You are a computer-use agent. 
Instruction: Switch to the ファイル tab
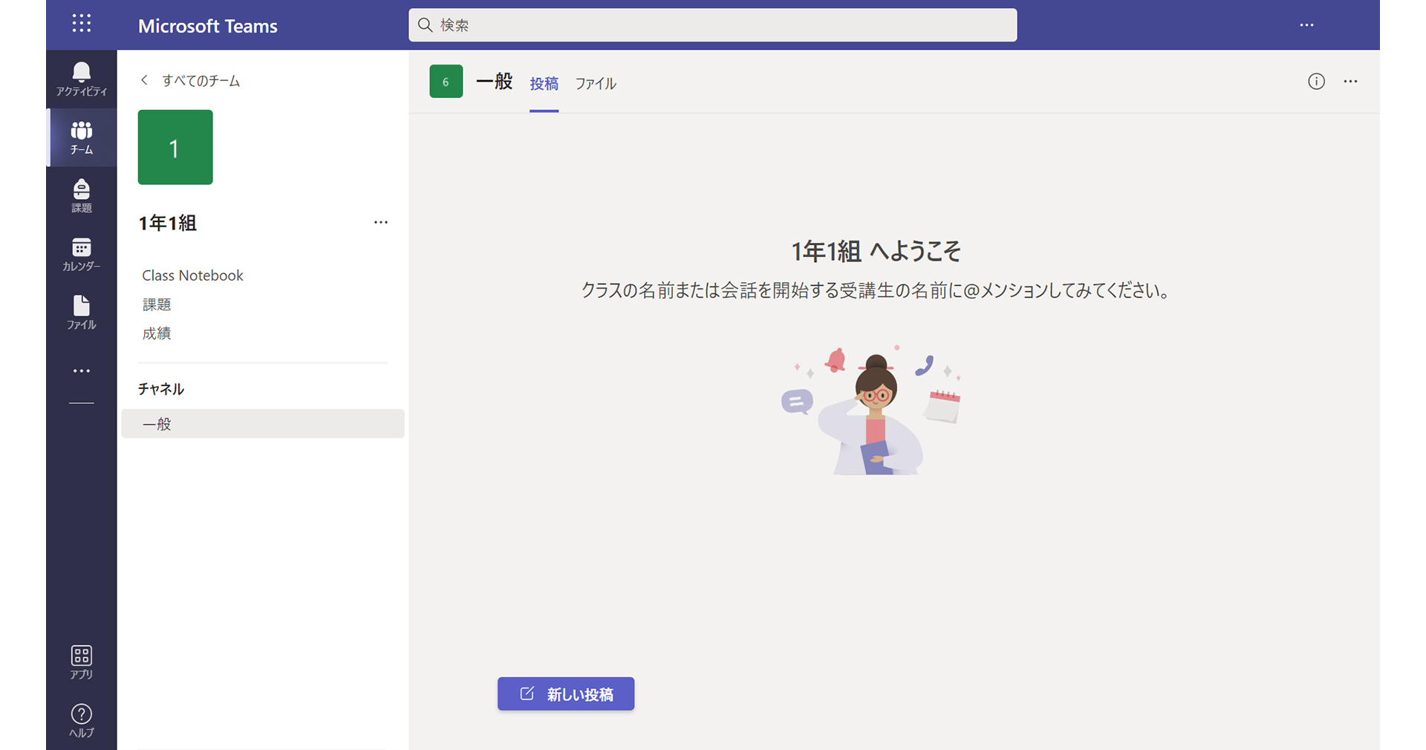(x=596, y=84)
